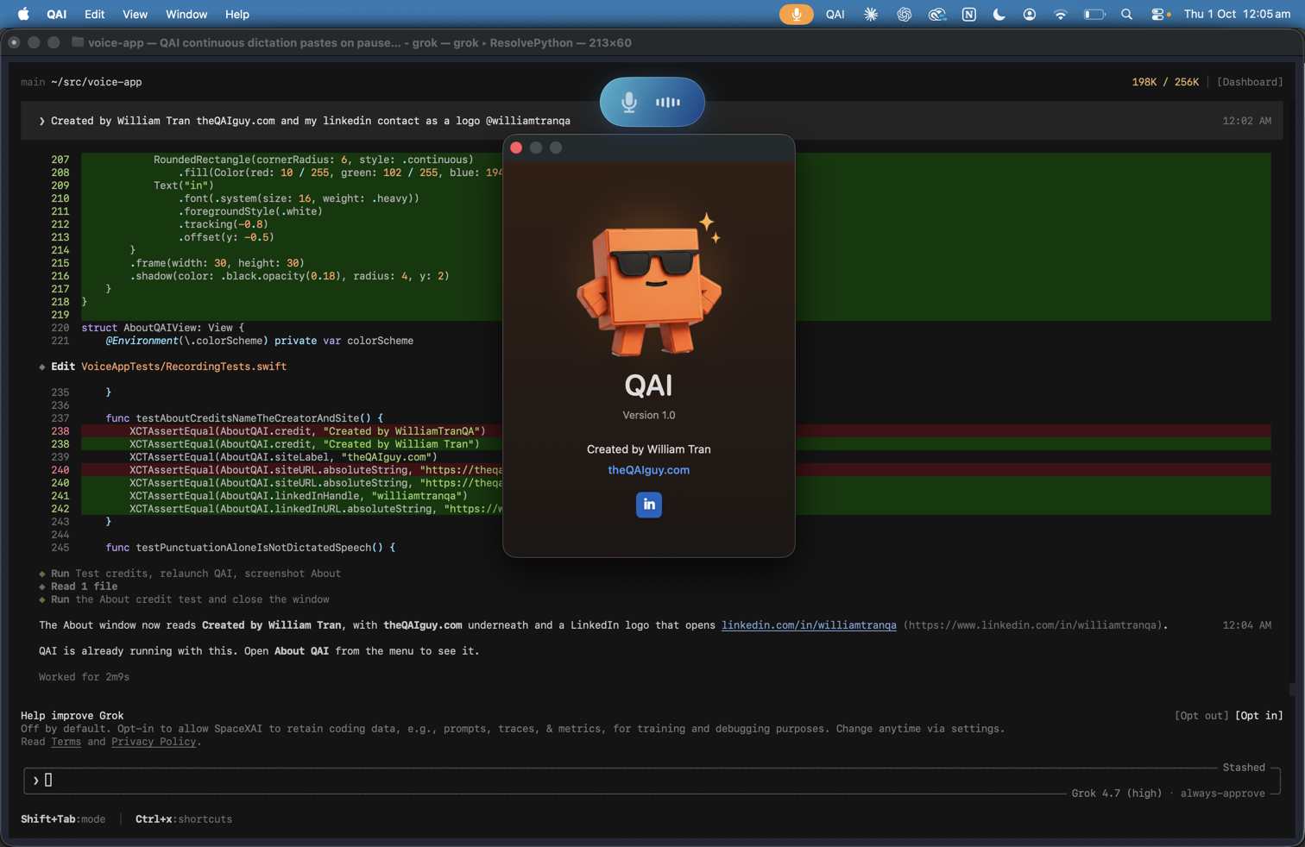Click the LinkedIn logo in About window
This screenshot has width=1305, height=847.
click(x=649, y=505)
